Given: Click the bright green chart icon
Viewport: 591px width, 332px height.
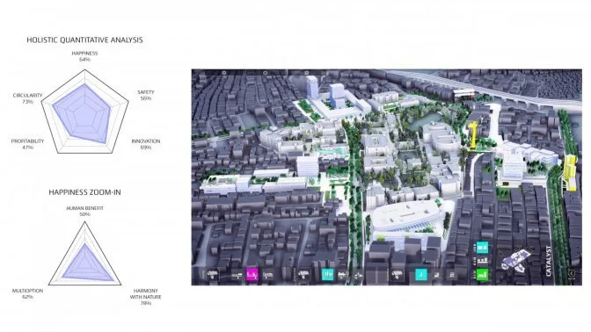Looking at the screenshot, I should pyautogui.click(x=482, y=274).
